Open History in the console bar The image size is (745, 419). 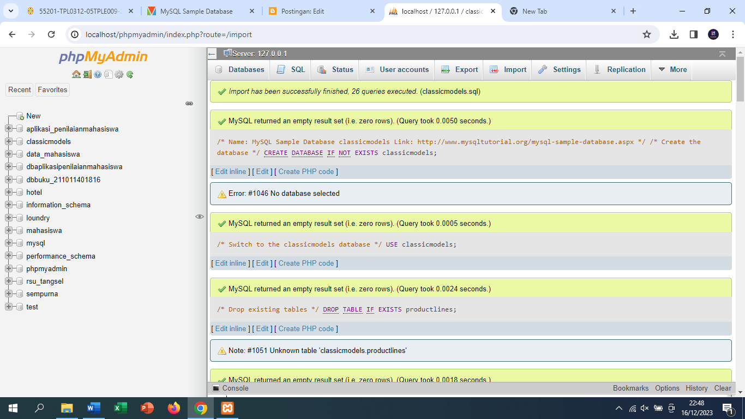coord(696,388)
